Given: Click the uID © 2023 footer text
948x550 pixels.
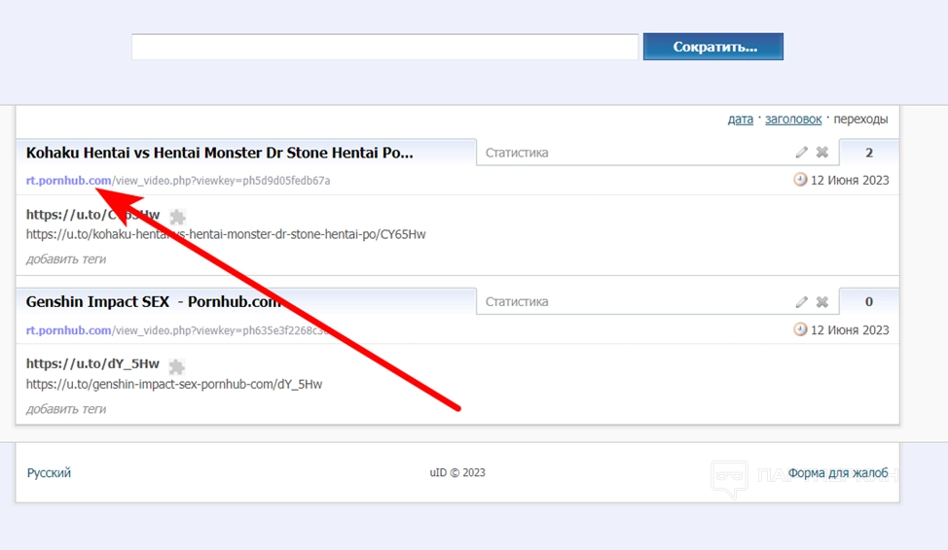Looking at the screenshot, I should click(x=457, y=472).
